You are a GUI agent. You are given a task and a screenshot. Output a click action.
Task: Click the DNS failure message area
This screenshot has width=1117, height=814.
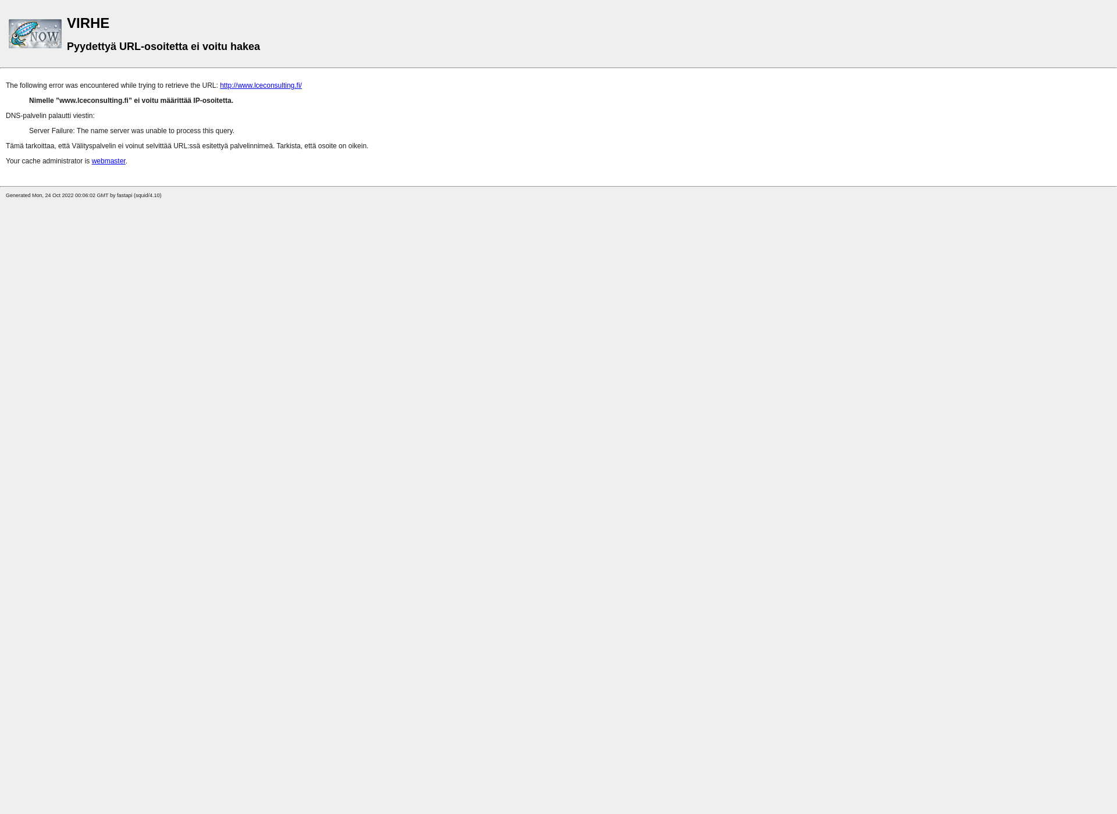coord(131,130)
